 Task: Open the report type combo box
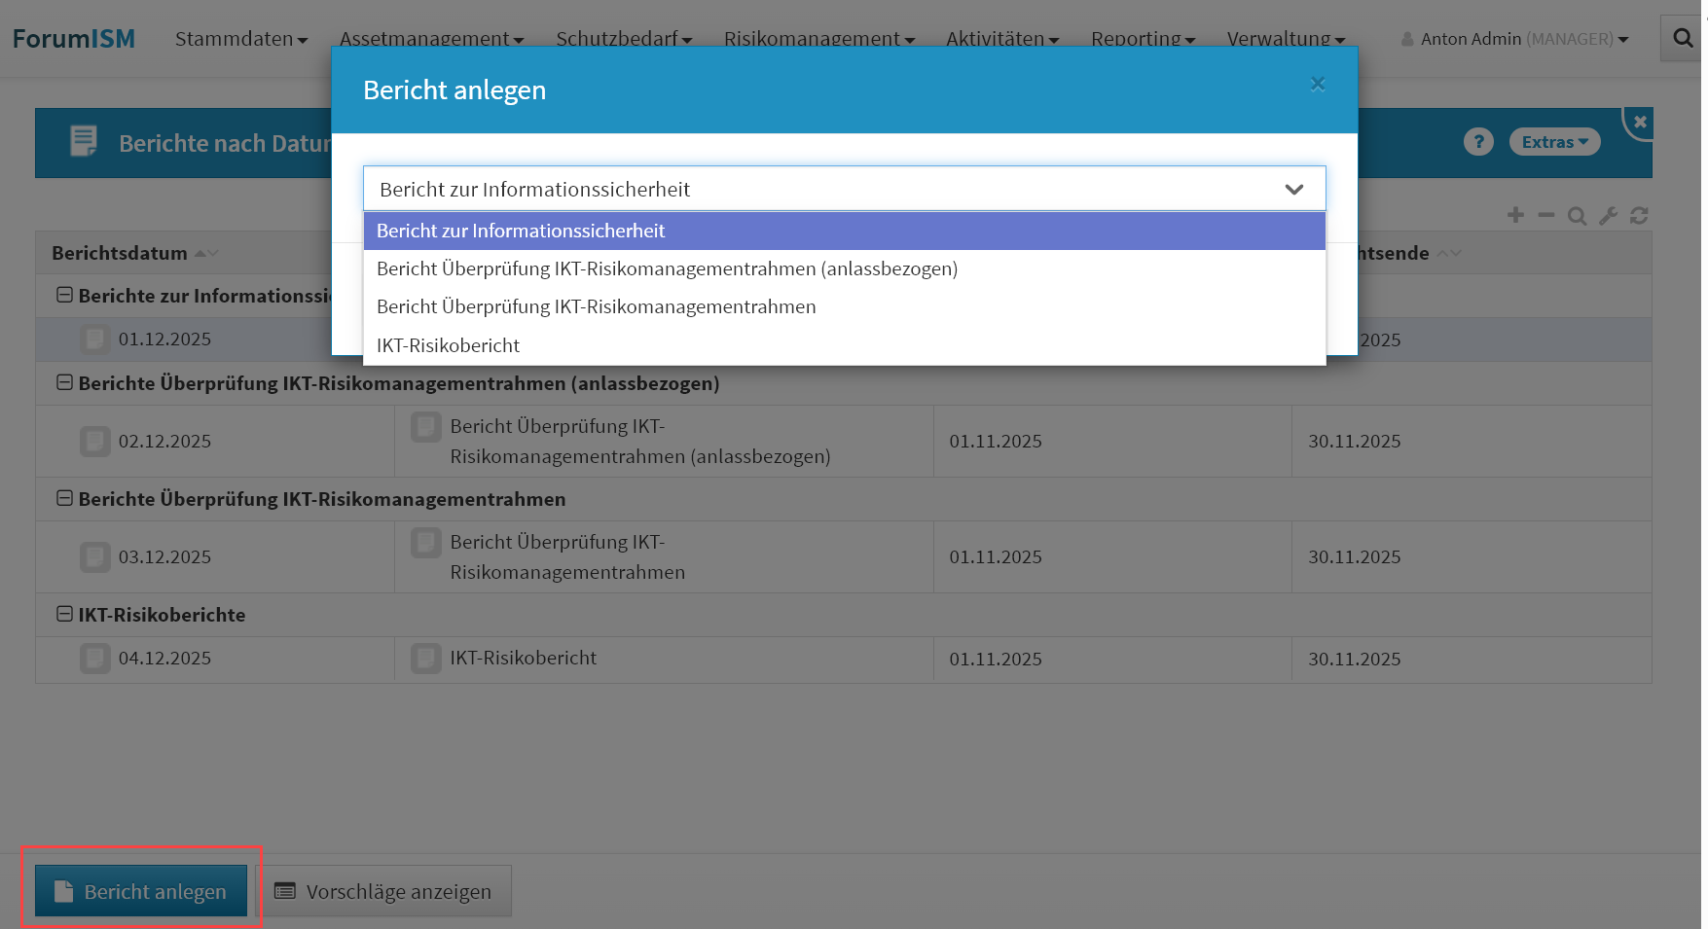844,189
